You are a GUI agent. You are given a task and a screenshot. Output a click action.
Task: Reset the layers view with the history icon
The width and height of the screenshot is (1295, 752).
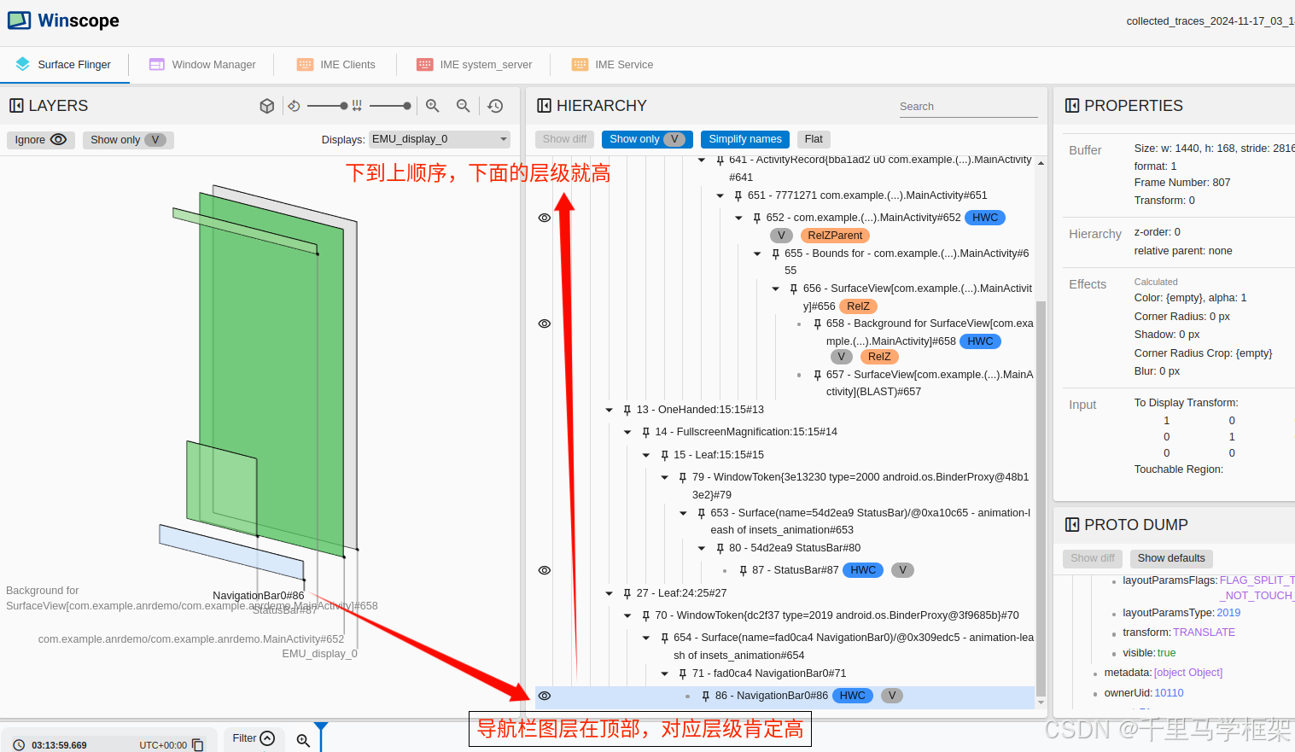click(495, 106)
